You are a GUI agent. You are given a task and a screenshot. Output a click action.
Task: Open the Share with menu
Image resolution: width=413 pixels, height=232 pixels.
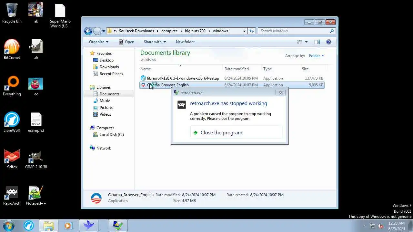coord(155,42)
